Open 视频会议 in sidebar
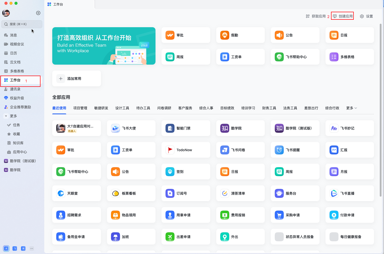Image resolution: width=384 pixels, height=254 pixels. [21, 44]
